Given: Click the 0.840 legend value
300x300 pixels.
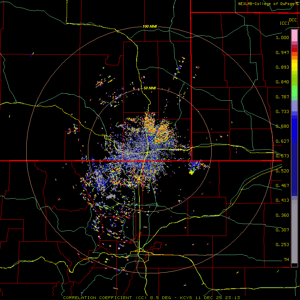Looking at the screenshot, I should 282,82.
